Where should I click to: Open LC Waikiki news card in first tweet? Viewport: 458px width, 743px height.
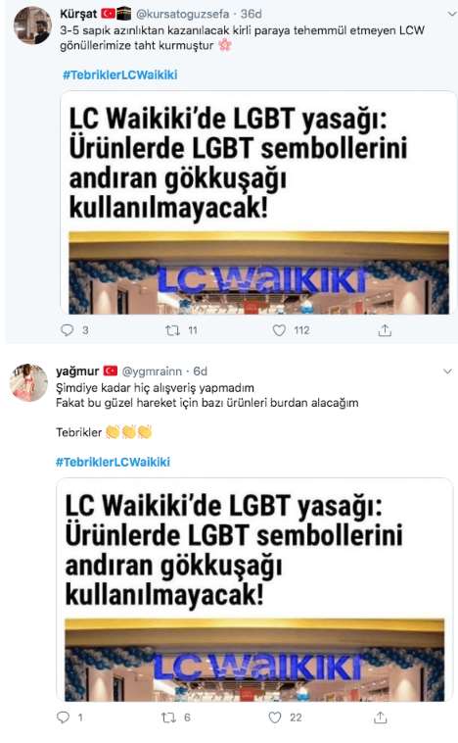258,203
